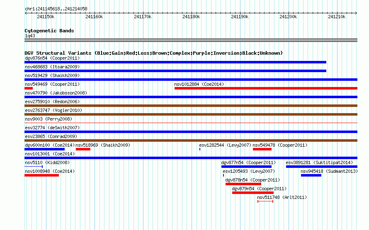Click the nsv549469 (Cooper2011) label
Screen dimensions: 369x230
[x=52, y=84]
